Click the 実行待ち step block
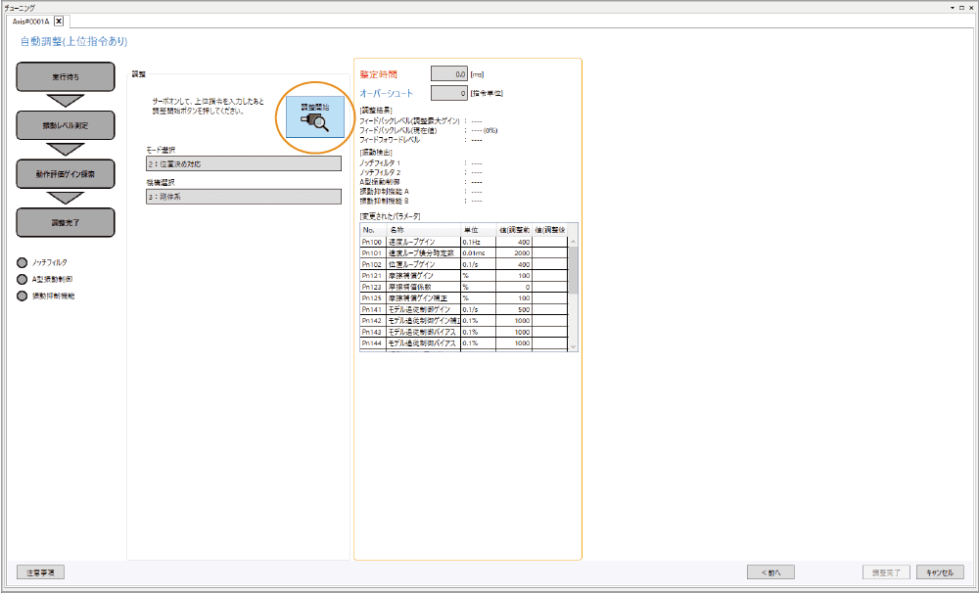Viewport: 979px width, 593px height. click(x=67, y=75)
